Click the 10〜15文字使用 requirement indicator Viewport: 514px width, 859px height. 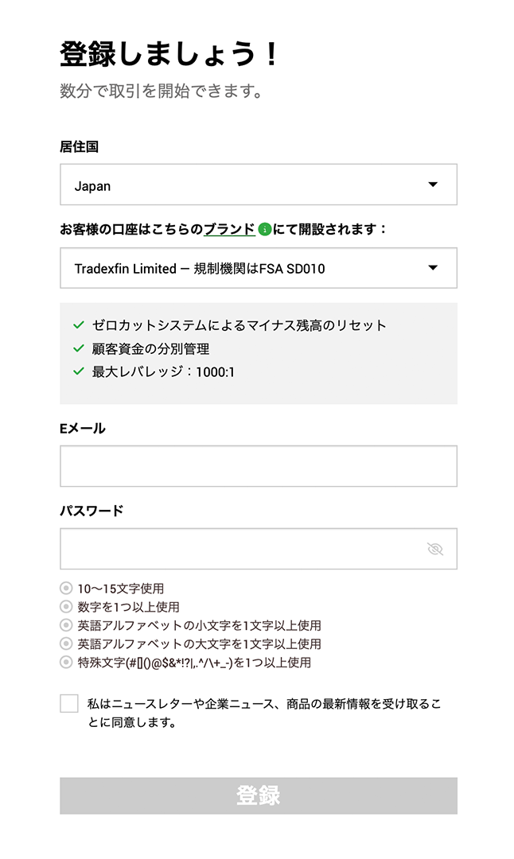[66, 589]
